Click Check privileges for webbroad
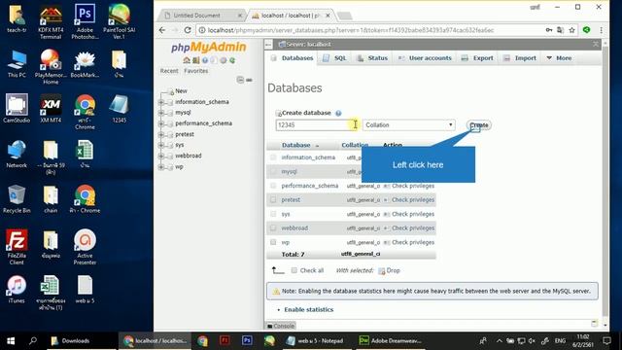Image resolution: width=622 pixels, height=350 pixels. coord(412,228)
